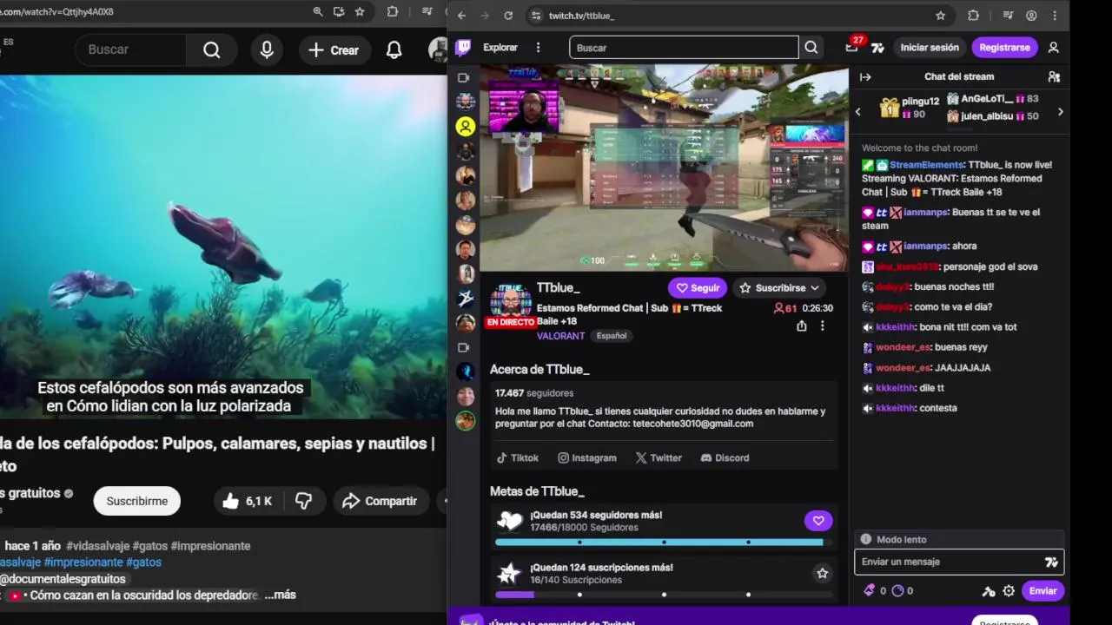
Task: Focus the YouTube Buscar search box
Action: (130, 50)
